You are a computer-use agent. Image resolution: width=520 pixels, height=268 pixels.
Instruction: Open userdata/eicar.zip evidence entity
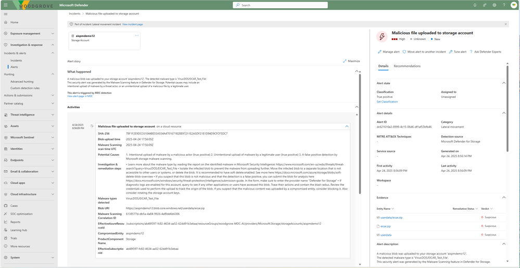[391, 218]
